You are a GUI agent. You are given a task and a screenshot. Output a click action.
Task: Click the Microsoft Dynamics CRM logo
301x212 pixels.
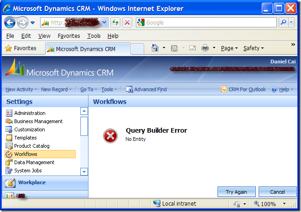tap(59, 68)
